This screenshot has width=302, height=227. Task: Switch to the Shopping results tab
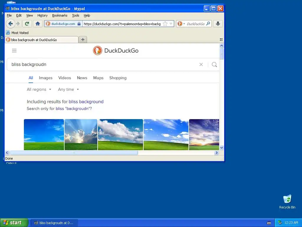pyautogui.click(x=118, y=78)
